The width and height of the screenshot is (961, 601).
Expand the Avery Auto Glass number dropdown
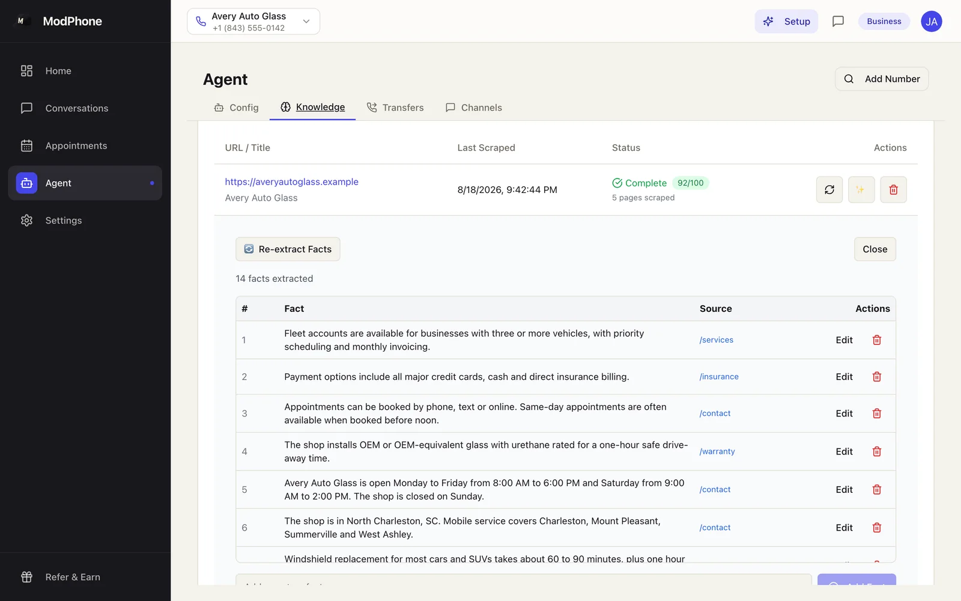[x=253, y=22]
